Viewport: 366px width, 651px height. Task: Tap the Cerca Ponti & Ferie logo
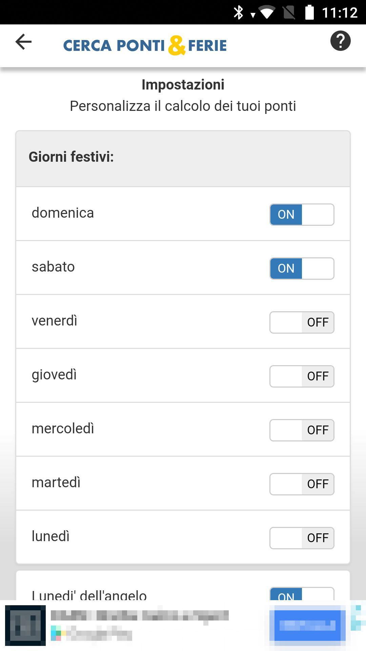click(x=145, y=45)
